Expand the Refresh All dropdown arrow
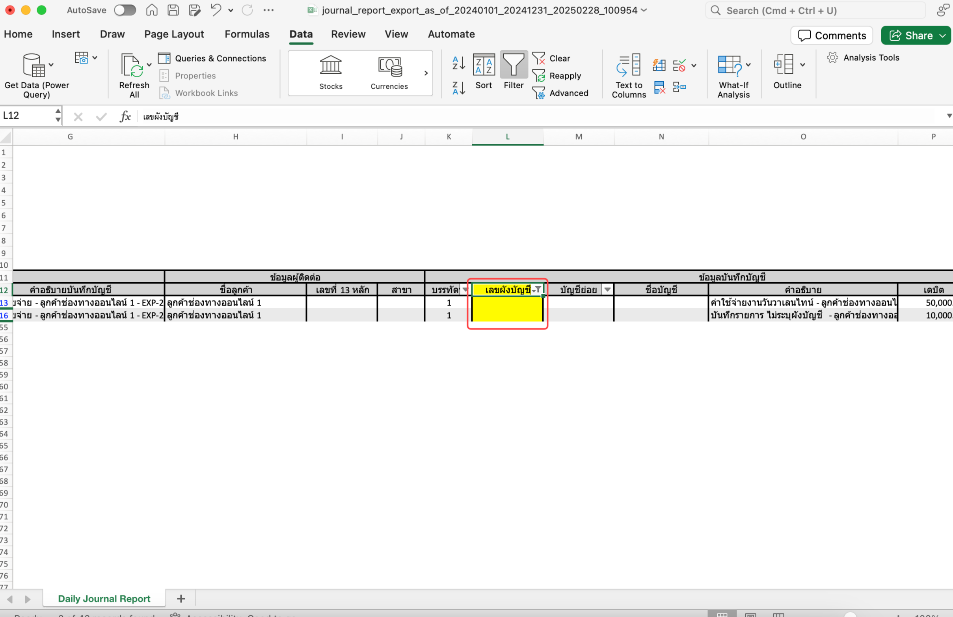 coord(149,65)
